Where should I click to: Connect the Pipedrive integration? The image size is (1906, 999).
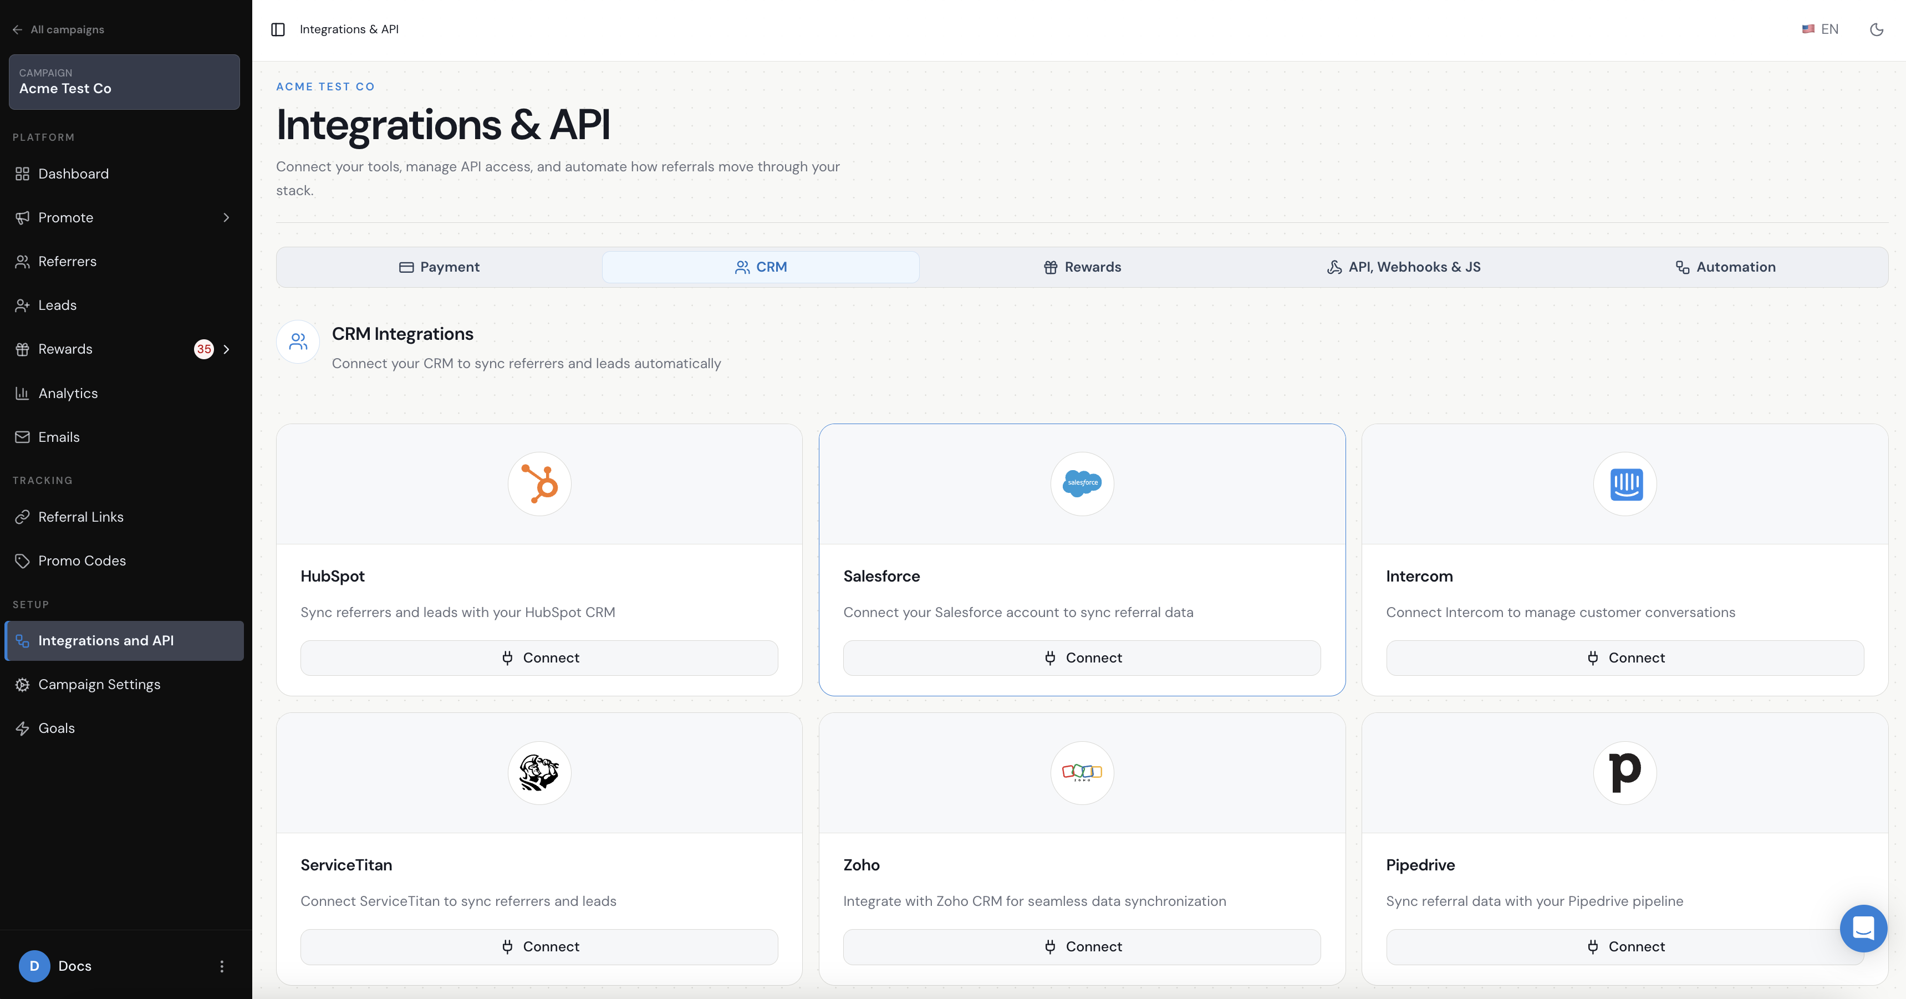[1625, 946]
